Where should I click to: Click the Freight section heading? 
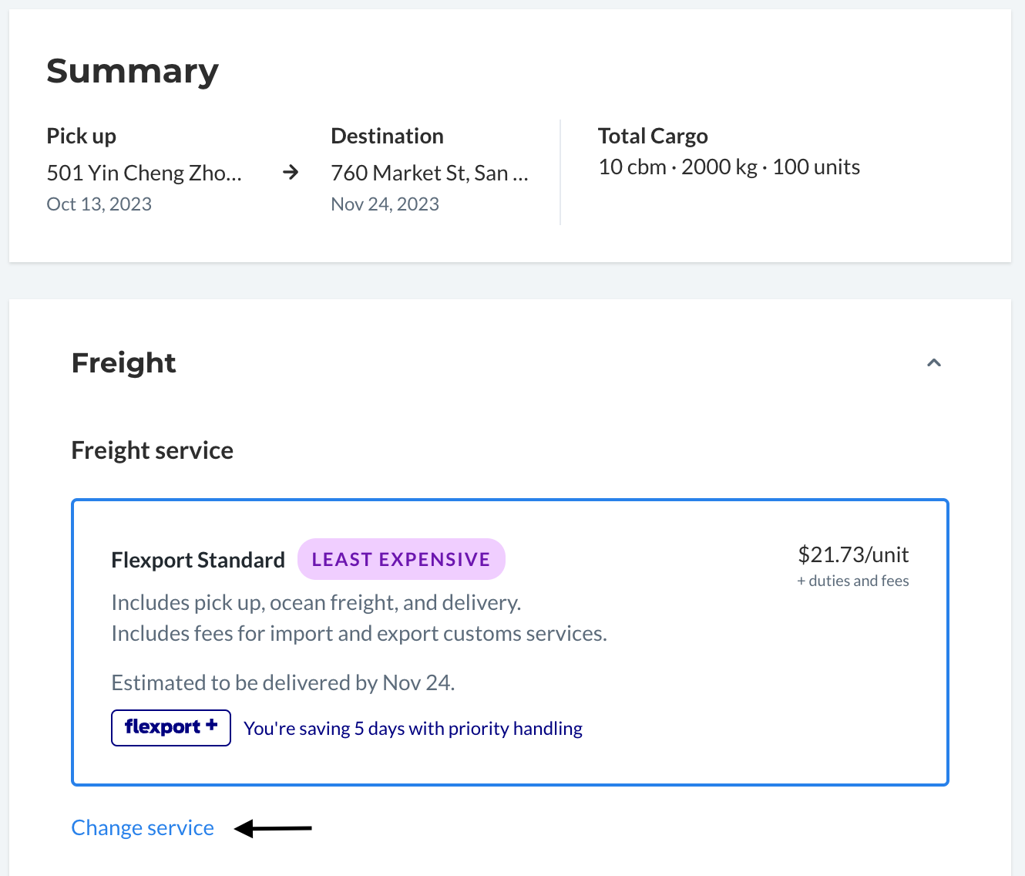[123, 362]
